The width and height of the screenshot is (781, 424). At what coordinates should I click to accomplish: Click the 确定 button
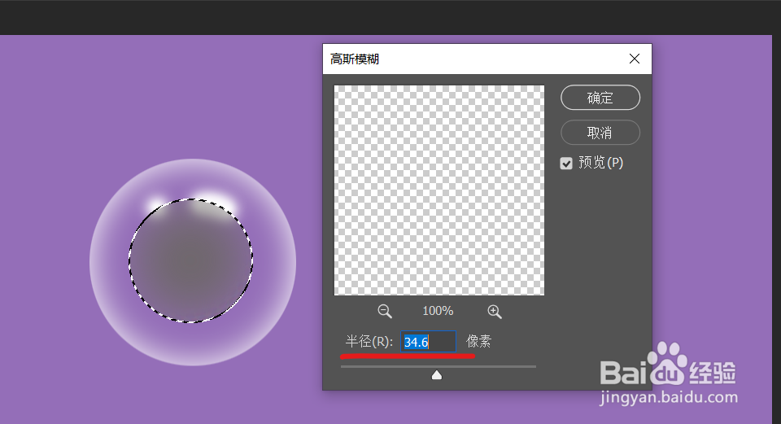(600, 97)
